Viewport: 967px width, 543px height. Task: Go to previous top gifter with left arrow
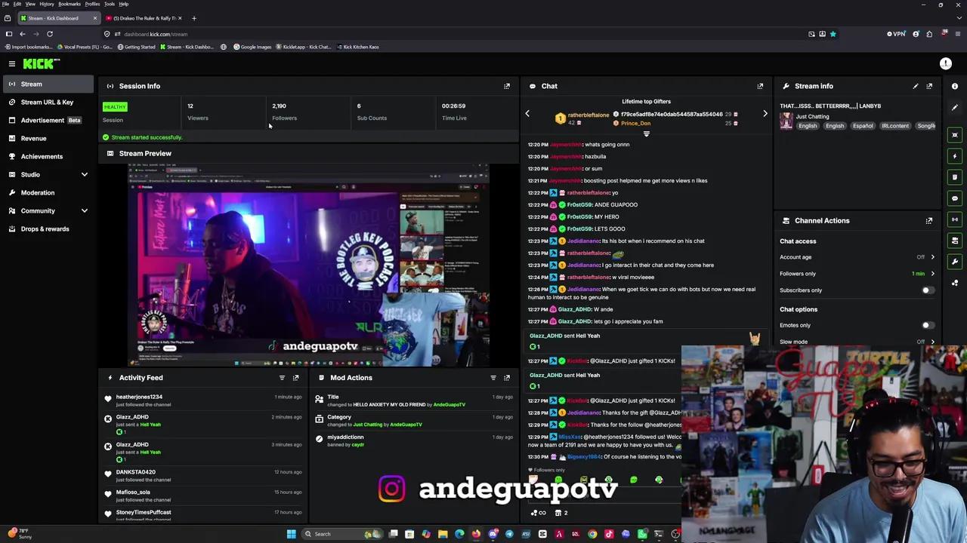pyautogui.click(x=527, y=114)
